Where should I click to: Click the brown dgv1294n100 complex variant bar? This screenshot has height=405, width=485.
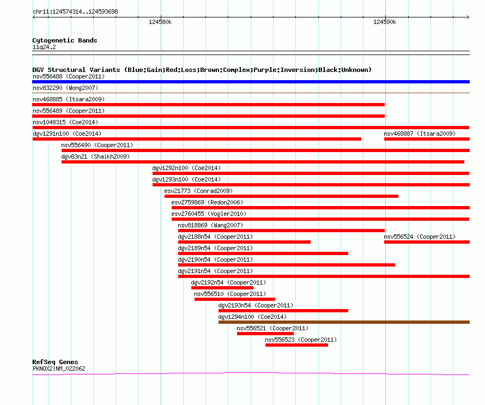(x=344, y=322)
